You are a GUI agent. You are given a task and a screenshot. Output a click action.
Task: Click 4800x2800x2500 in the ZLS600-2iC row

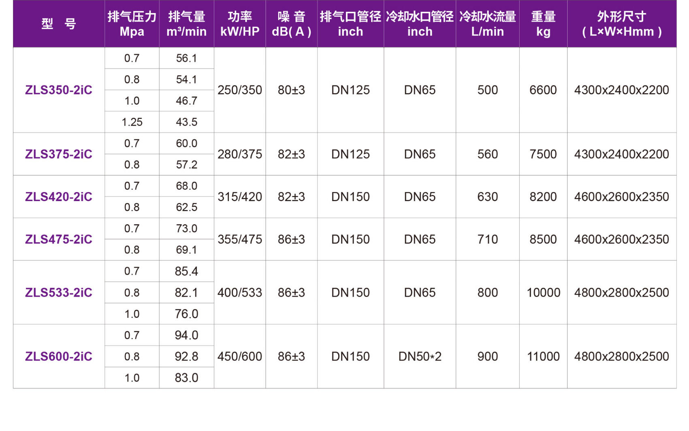(x=622, y=356)
